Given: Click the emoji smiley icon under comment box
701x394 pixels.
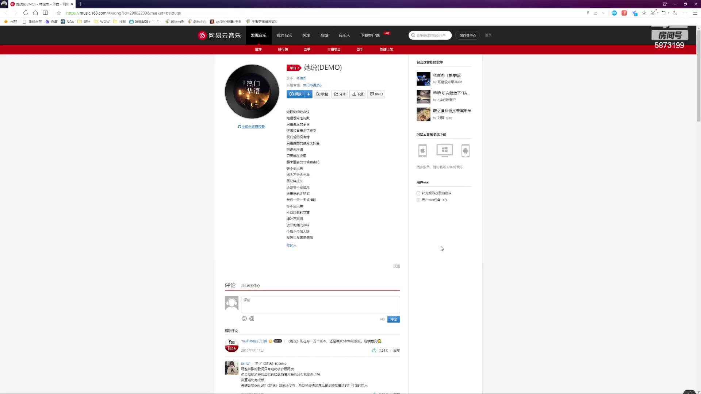Looking at the screenshot, I should pos(244,318).
